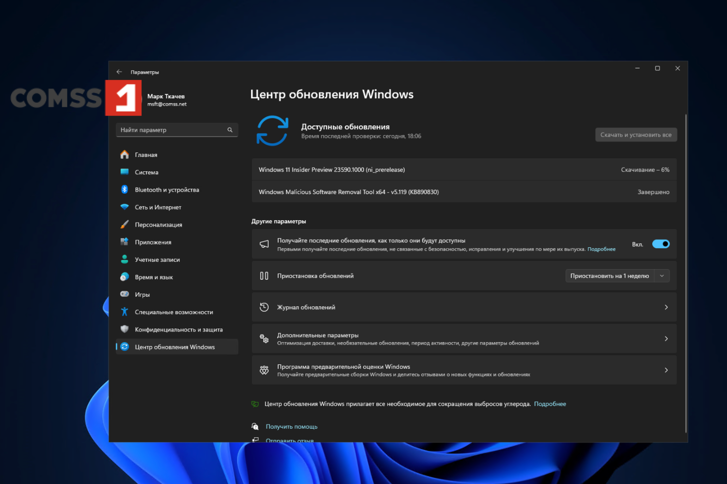Click the back arrow in Settings
This screenshot has height=484, width=727.
[x=119, y=71]
